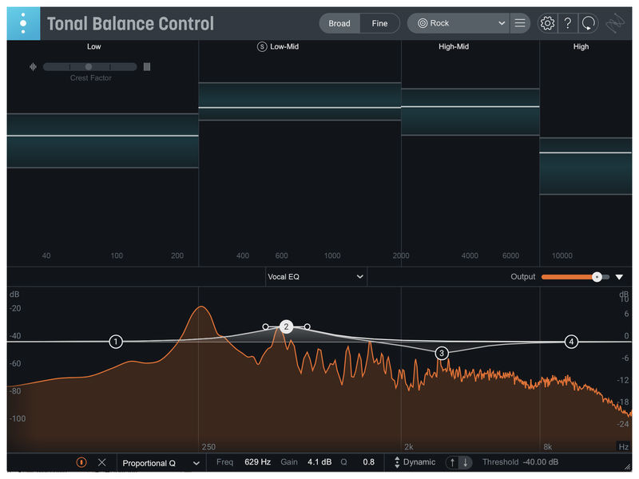
Task: Click Dynamic up arrow direction button
Action: coord(452,462)
